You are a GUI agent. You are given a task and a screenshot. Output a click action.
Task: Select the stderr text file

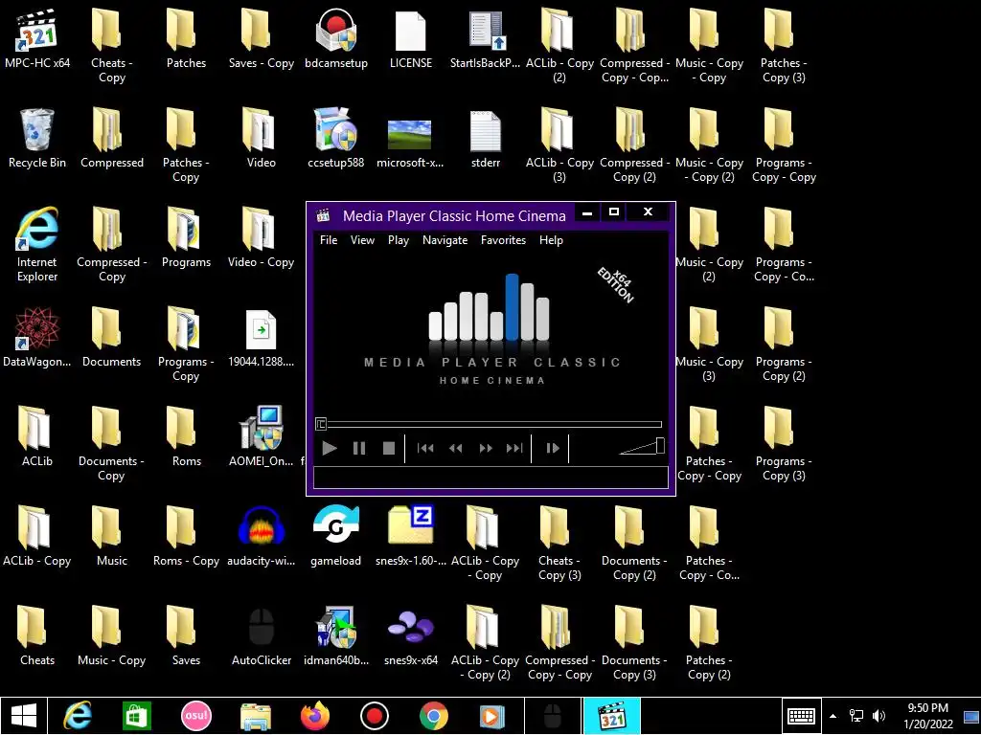click(486, 138)
